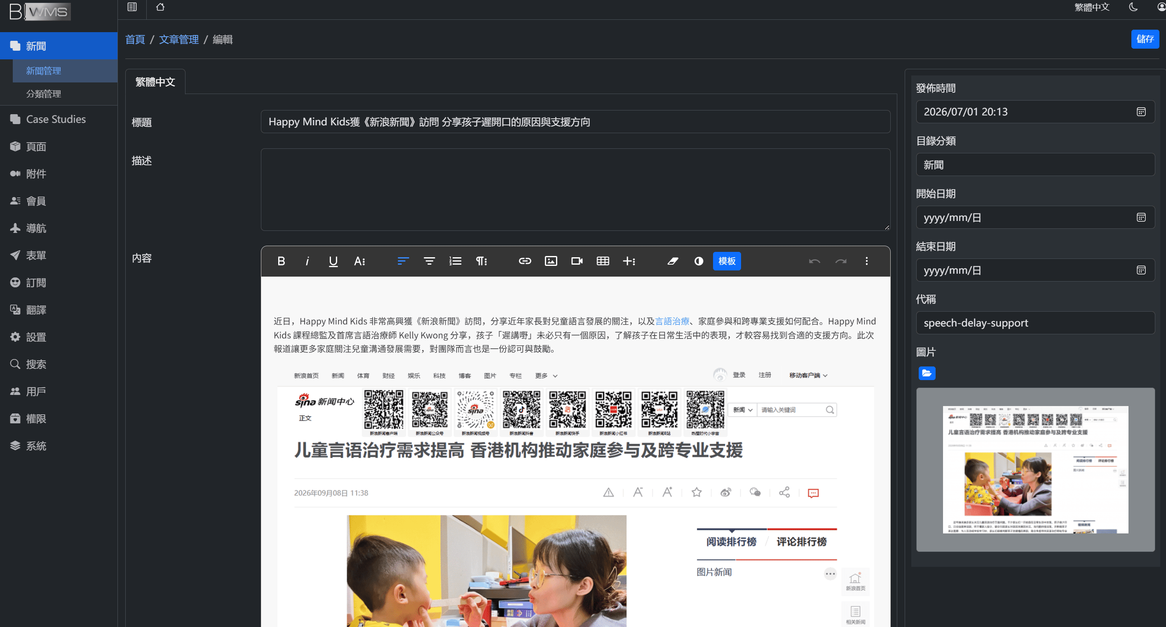Open paragraph format options icon
The image size is (1166, 627).
(x=481, y=261)
